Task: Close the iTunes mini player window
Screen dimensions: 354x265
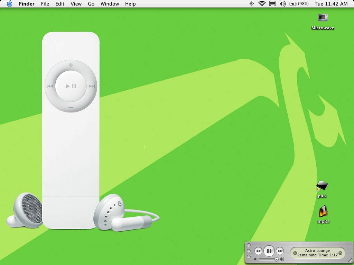Action: 249,245
